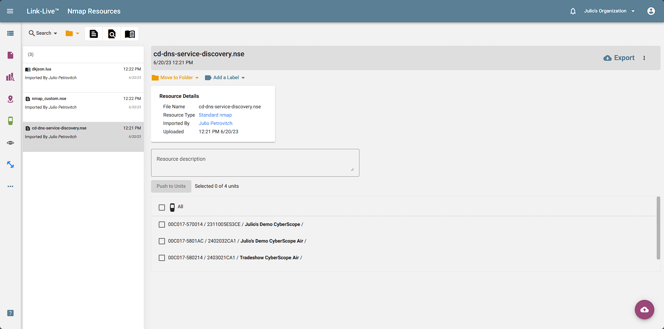This screenshot has height=329, width=664.
Task: Open the Map view from the sidebar
Action: coord(10,99)
